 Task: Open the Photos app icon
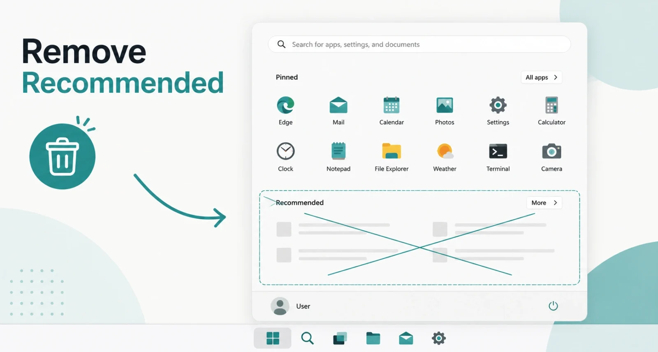pos(445,105)
